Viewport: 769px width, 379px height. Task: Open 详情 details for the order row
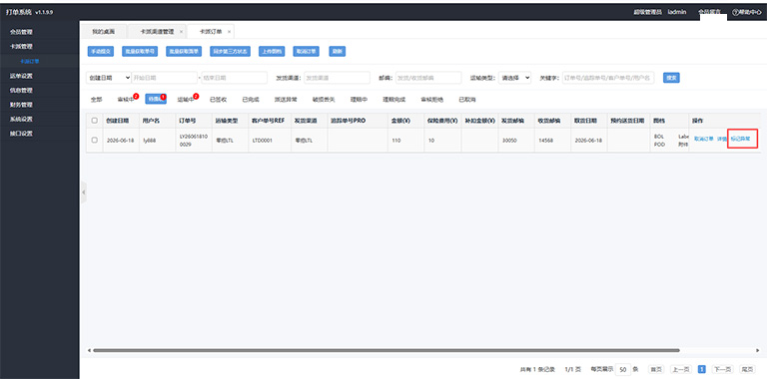721,139
